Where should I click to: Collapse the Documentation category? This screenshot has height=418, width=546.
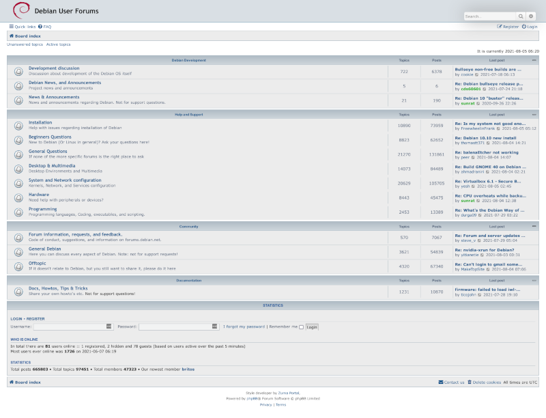534,280
